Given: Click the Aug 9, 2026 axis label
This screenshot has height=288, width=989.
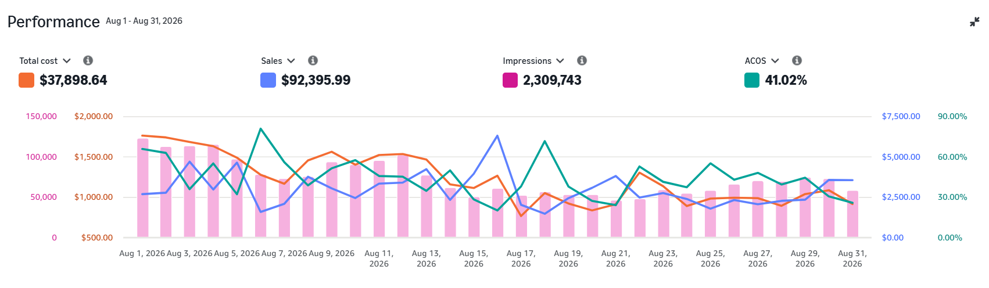Looking at the screenshot, I should coord(332,254).
